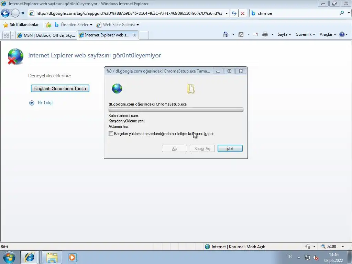Open Sık Kullanılanlar favorites button
The height and width of the screenshot is (264, 352).
[21, 25]
